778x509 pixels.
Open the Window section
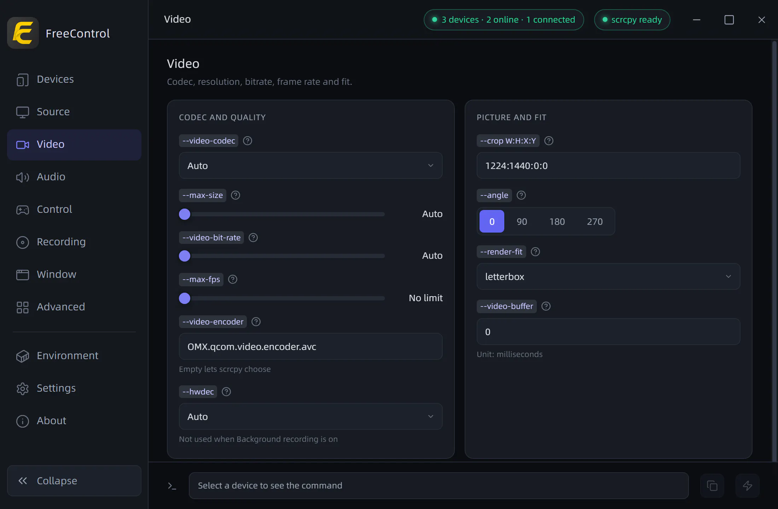(74, 274)
